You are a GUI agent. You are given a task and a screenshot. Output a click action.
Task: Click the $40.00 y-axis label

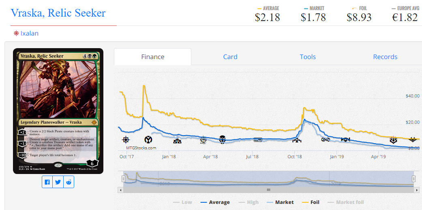pyautogui.click(x=412, y=96)
